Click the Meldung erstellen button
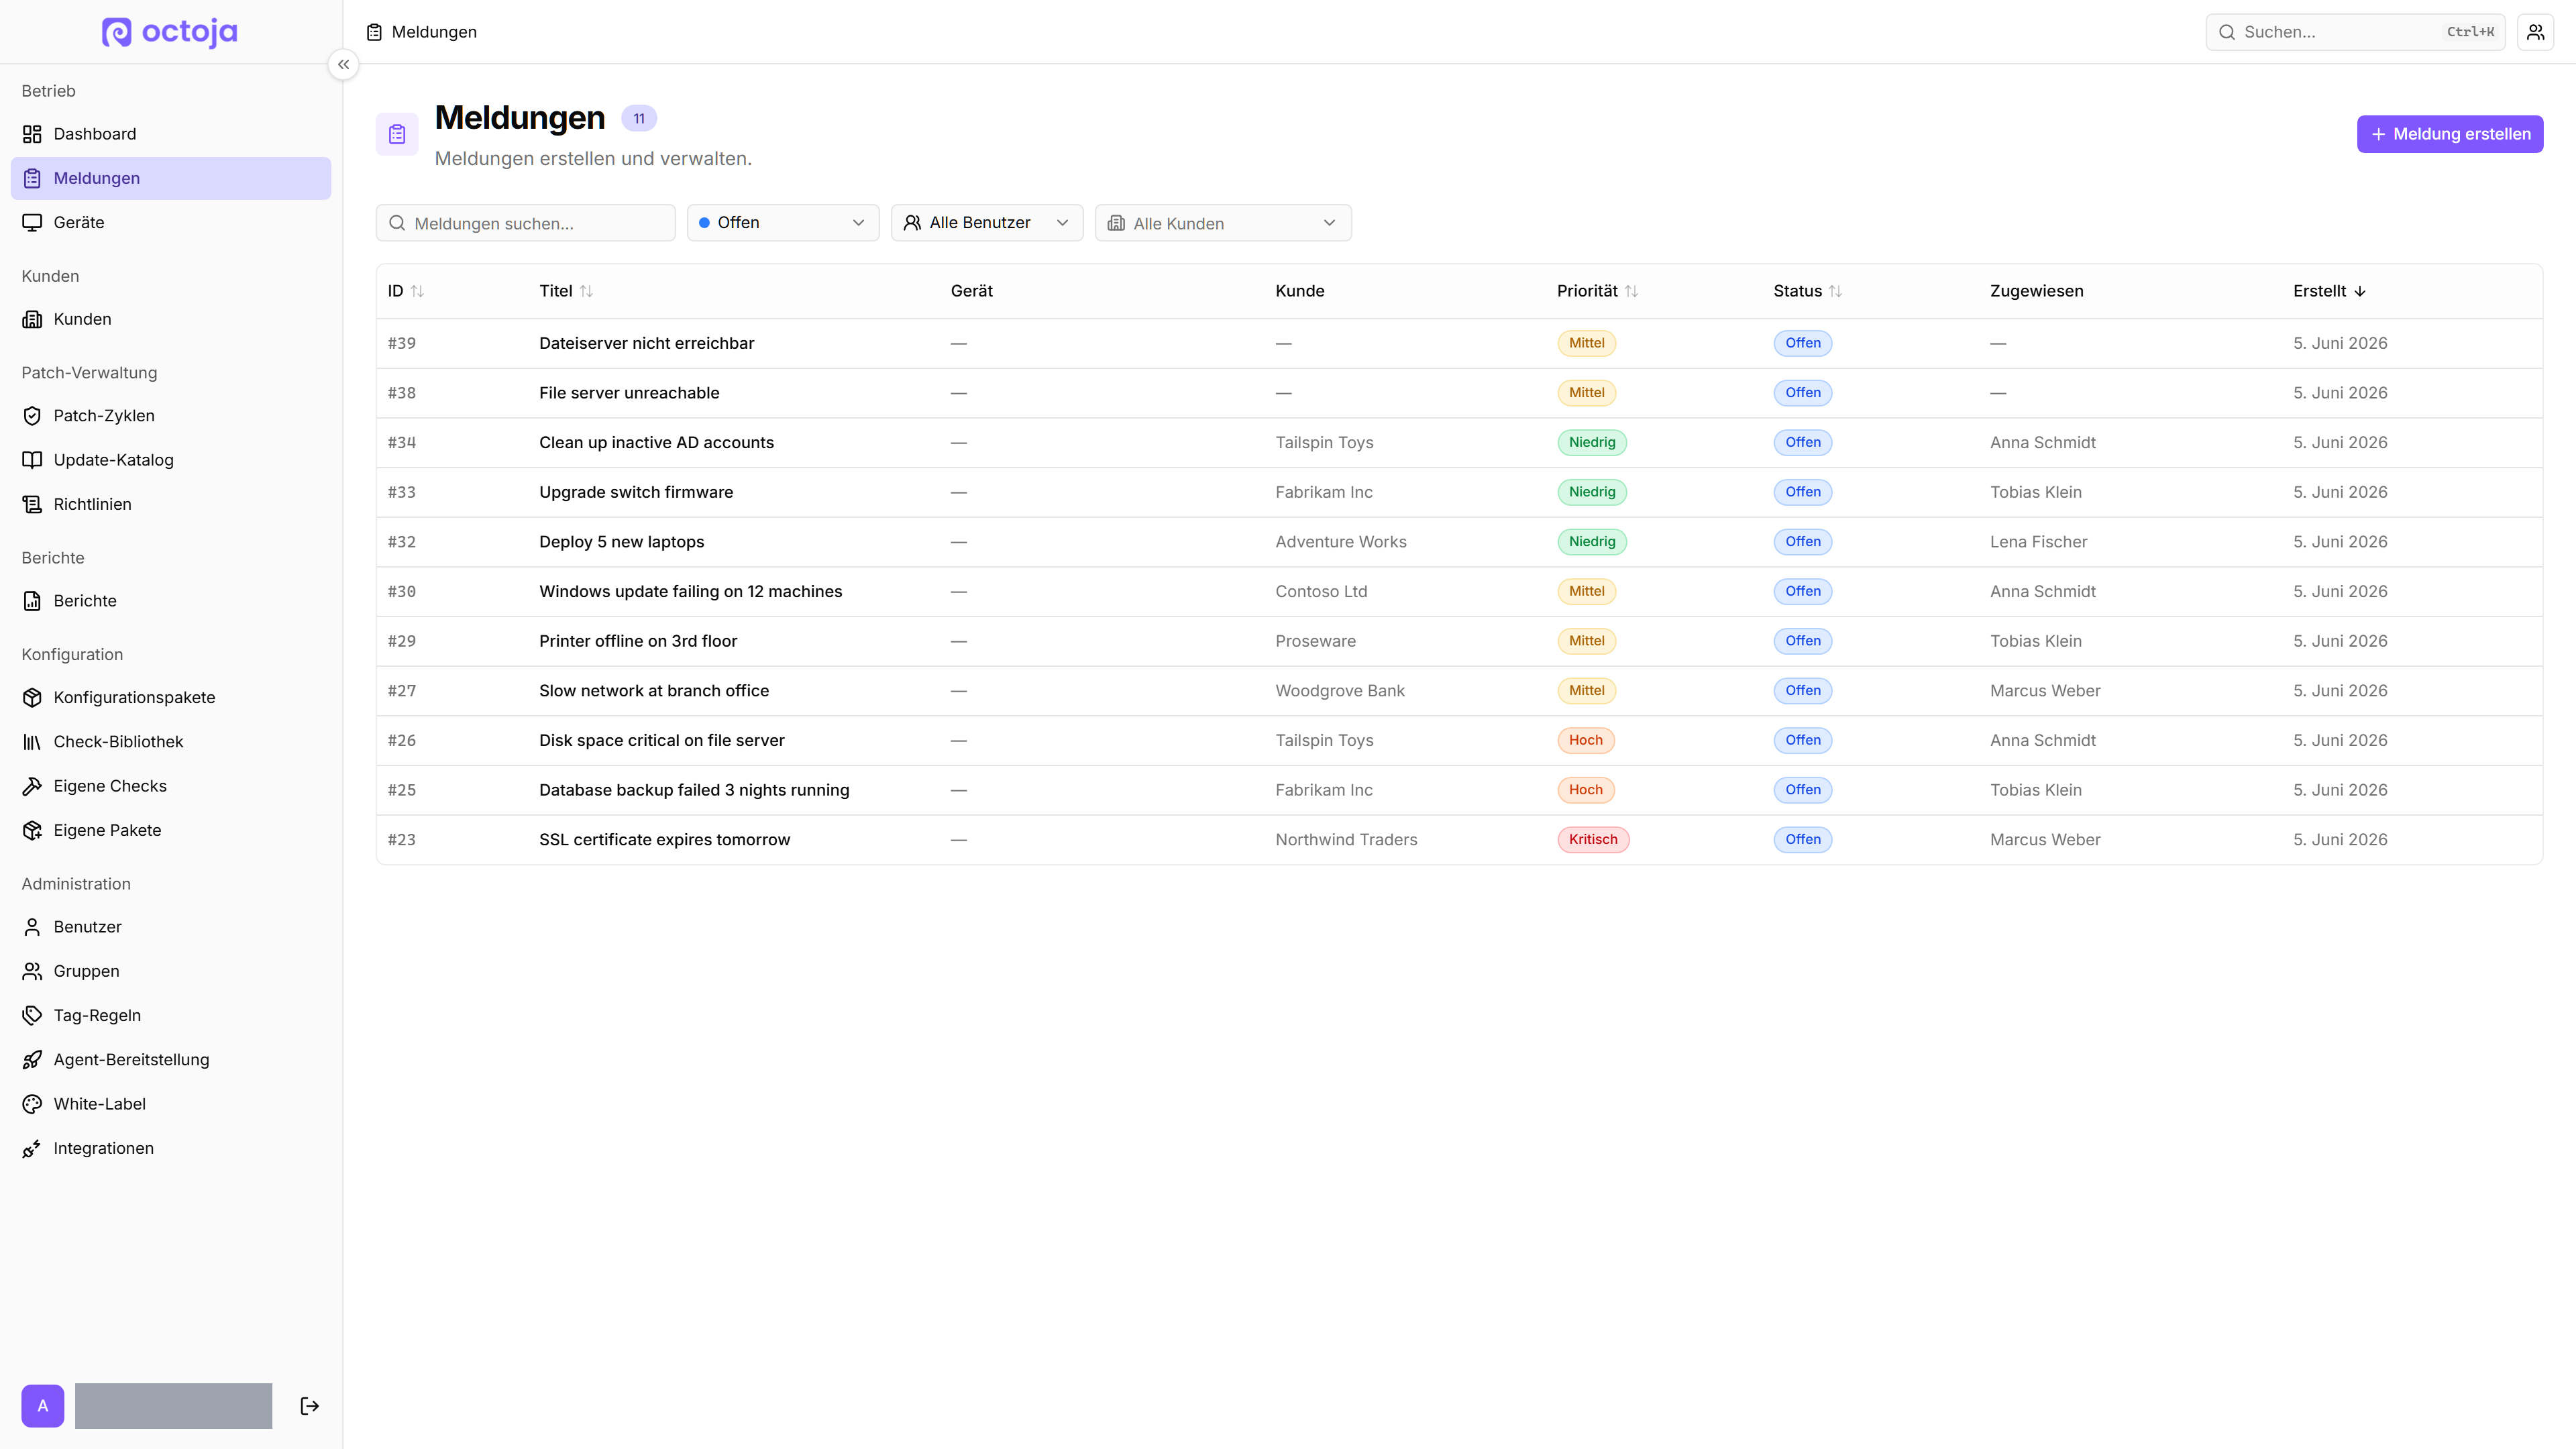This screenshot has width=2576, height=1449. pos(2449,134)
